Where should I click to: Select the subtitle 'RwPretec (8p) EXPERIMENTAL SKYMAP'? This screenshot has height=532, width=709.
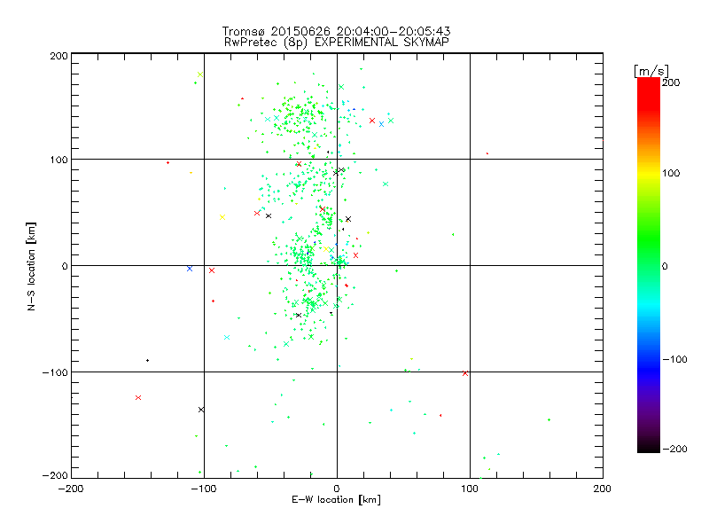(337, 42)
